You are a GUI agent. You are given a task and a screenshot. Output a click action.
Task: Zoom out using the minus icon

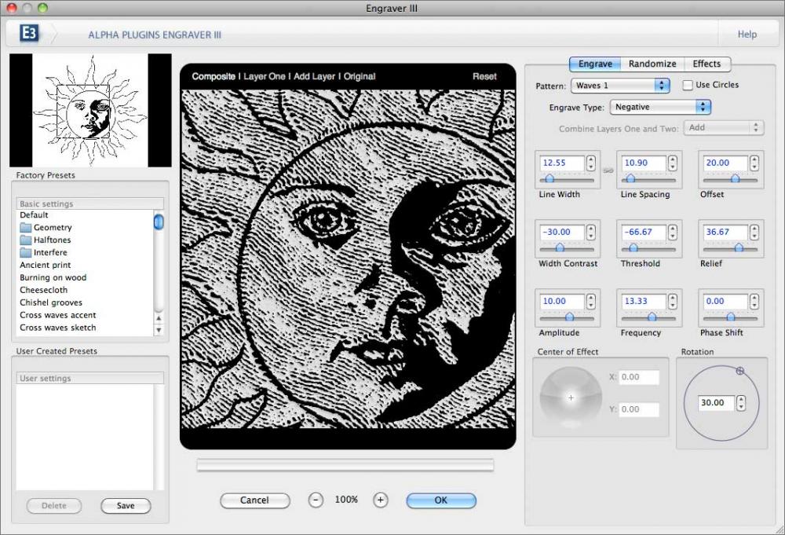316,500
